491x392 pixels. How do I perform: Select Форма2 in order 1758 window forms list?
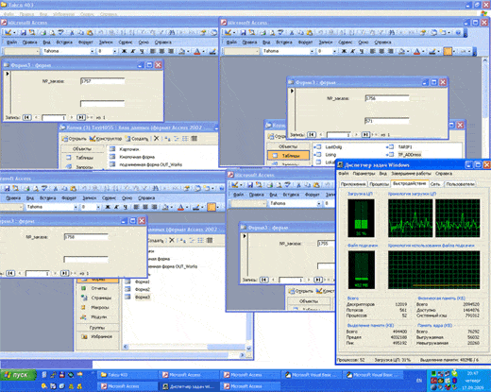(143, 289)
